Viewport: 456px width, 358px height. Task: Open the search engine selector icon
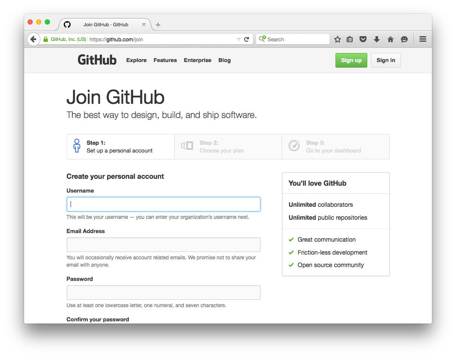pyautogui.click(x=262, y=39)
